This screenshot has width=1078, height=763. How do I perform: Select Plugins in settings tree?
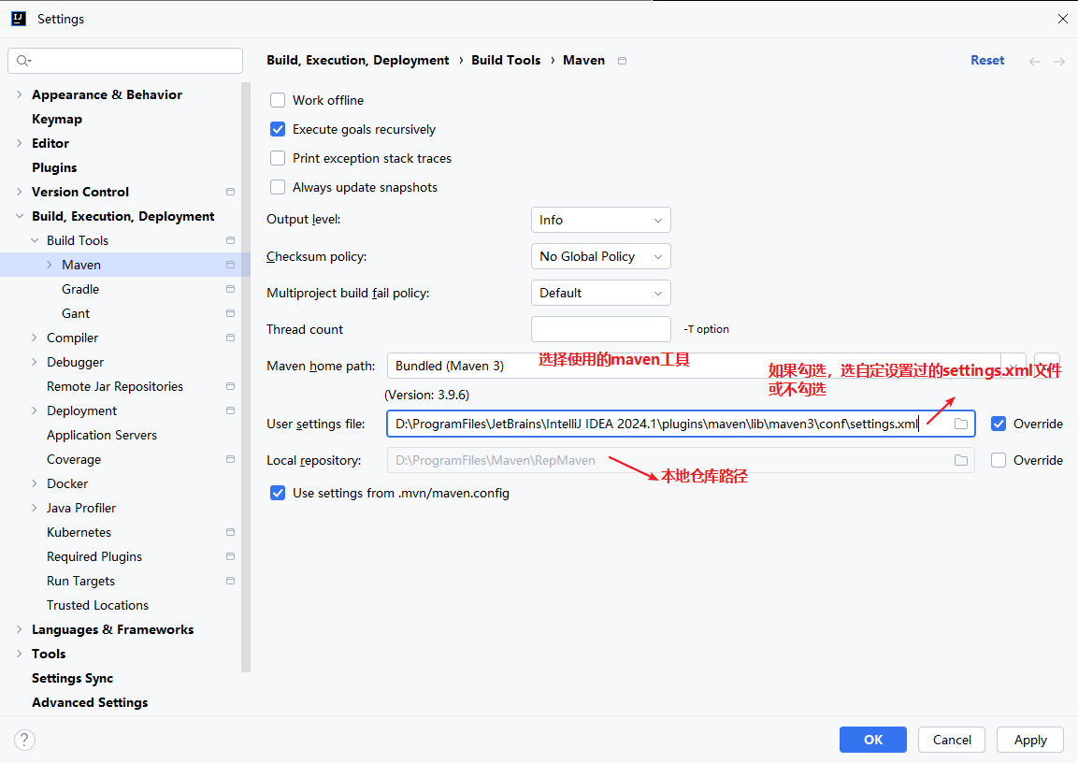54,167
